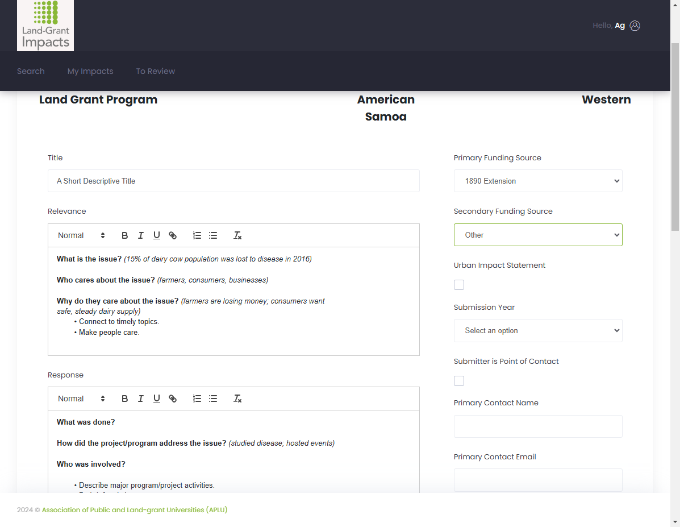Open the To Review tab
This screenshot has height=527, width=680.
155,71
